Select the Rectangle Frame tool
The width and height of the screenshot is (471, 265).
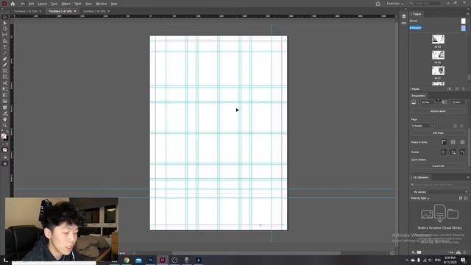pos(5,71)
